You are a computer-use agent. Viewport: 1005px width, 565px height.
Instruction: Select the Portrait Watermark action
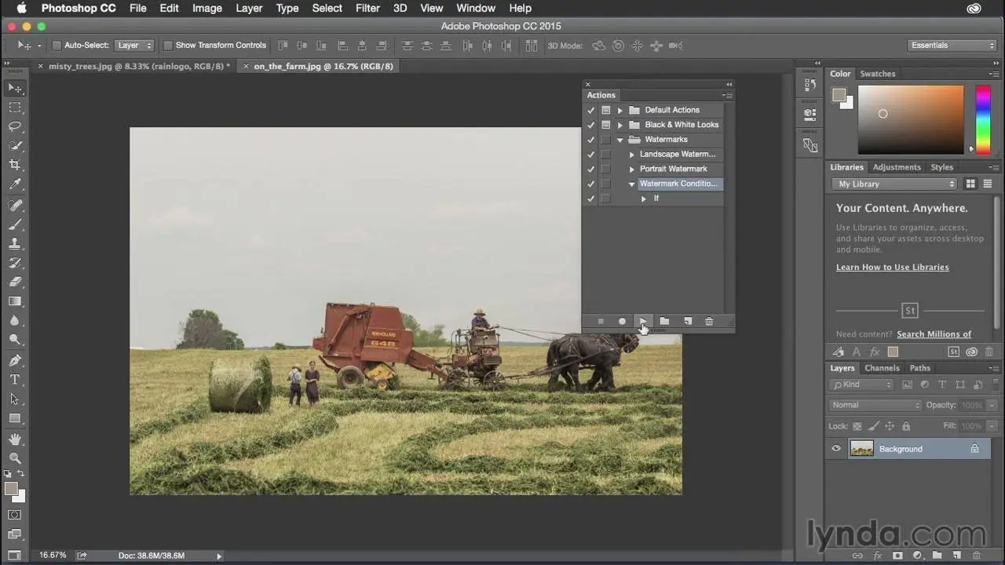(673, 169)
